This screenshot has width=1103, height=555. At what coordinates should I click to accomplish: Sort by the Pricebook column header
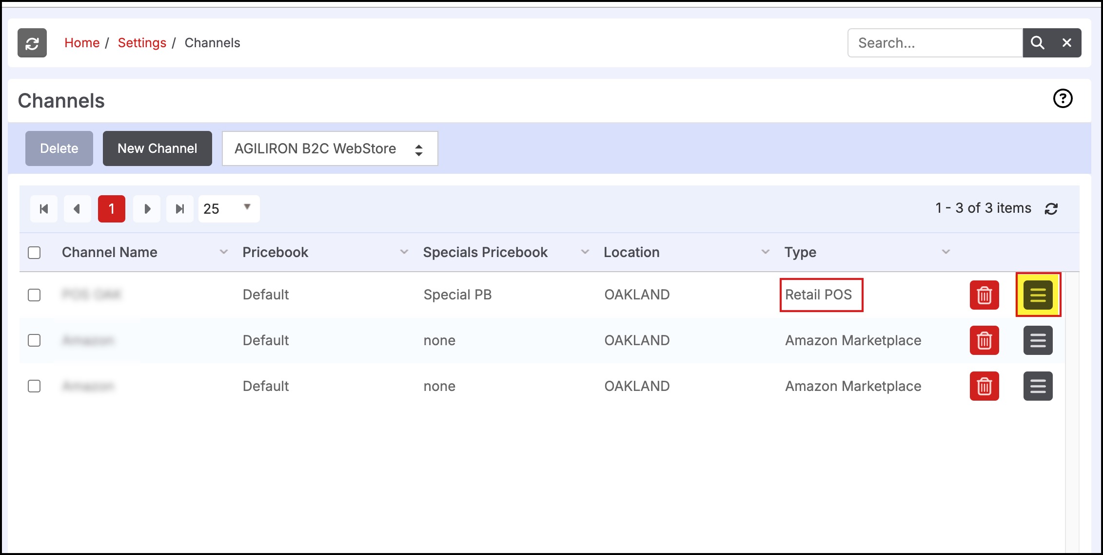pyautogui.click(x=276, y=252)
